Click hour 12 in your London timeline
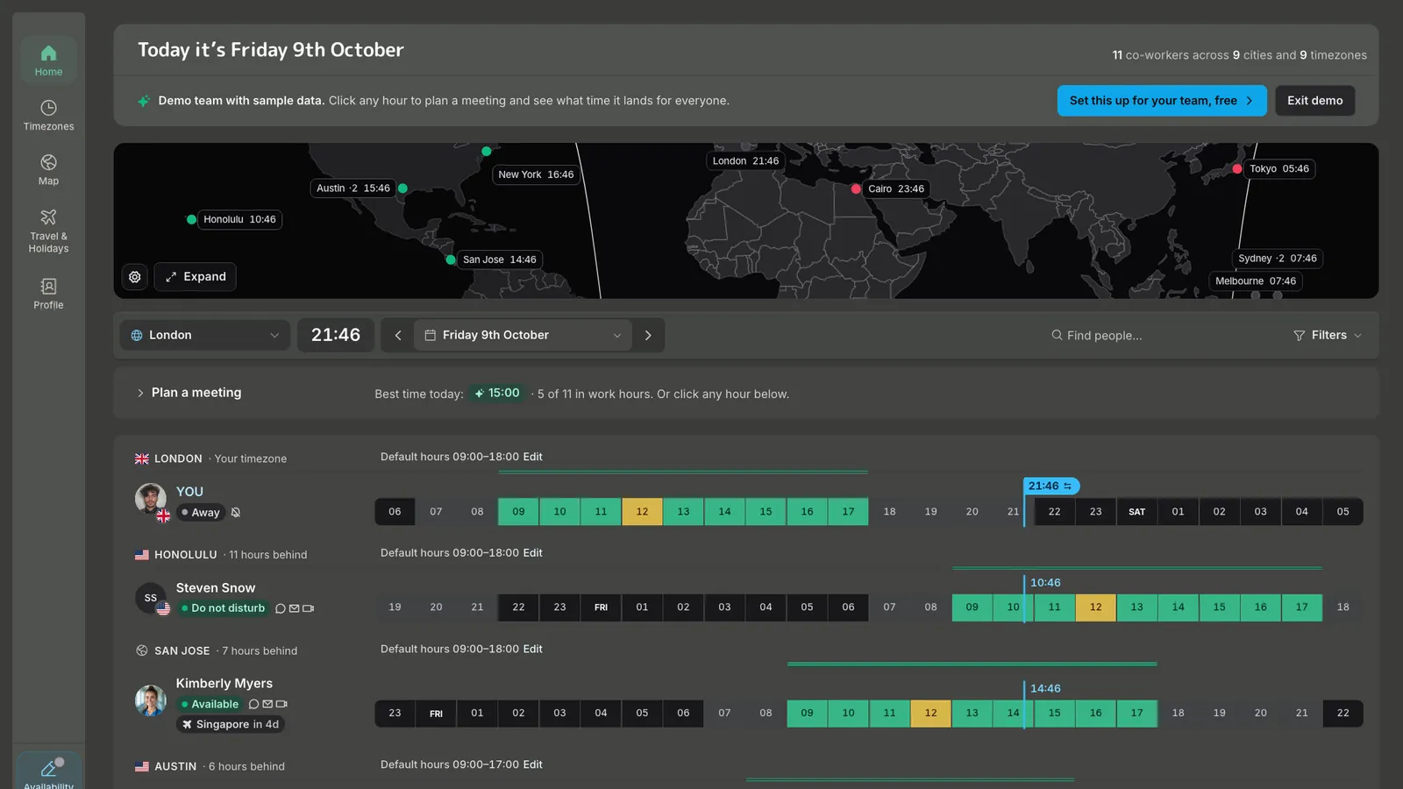This screenshot has height=789, width=1403. [x=642, y=512]
